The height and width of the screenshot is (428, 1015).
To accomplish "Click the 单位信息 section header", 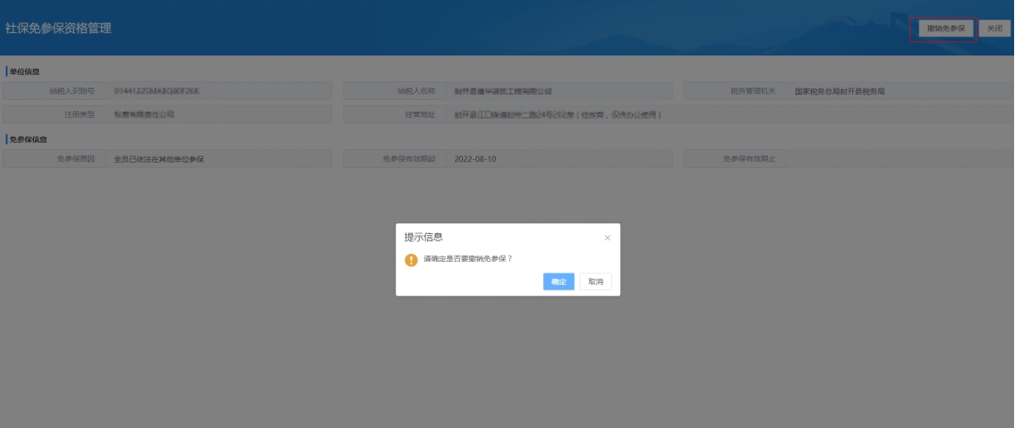I will click(x=24, y=71).
